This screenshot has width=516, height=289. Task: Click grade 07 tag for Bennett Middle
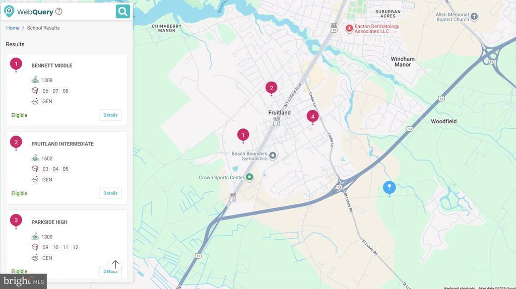coord(55,91)
